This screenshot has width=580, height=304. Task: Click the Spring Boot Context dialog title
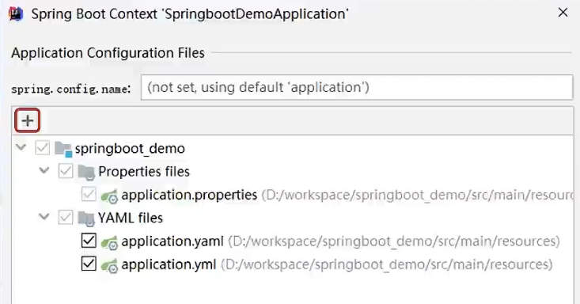click(190, 14)
